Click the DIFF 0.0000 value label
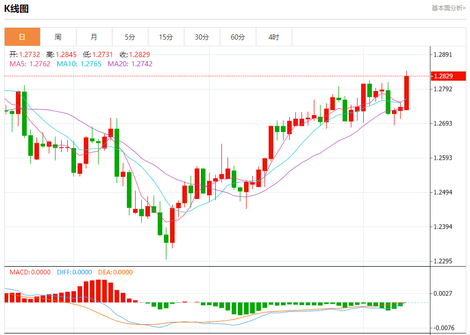Viewport: 470px width, 335px height. [x=74, y=272]
